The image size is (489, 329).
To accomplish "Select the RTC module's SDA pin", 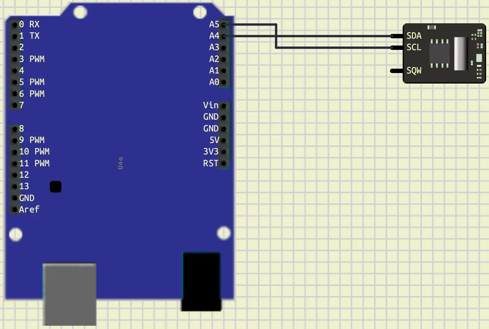I will click(396, 36).
